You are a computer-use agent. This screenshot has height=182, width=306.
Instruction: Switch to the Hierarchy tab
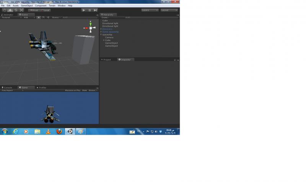tap(108, 15)
